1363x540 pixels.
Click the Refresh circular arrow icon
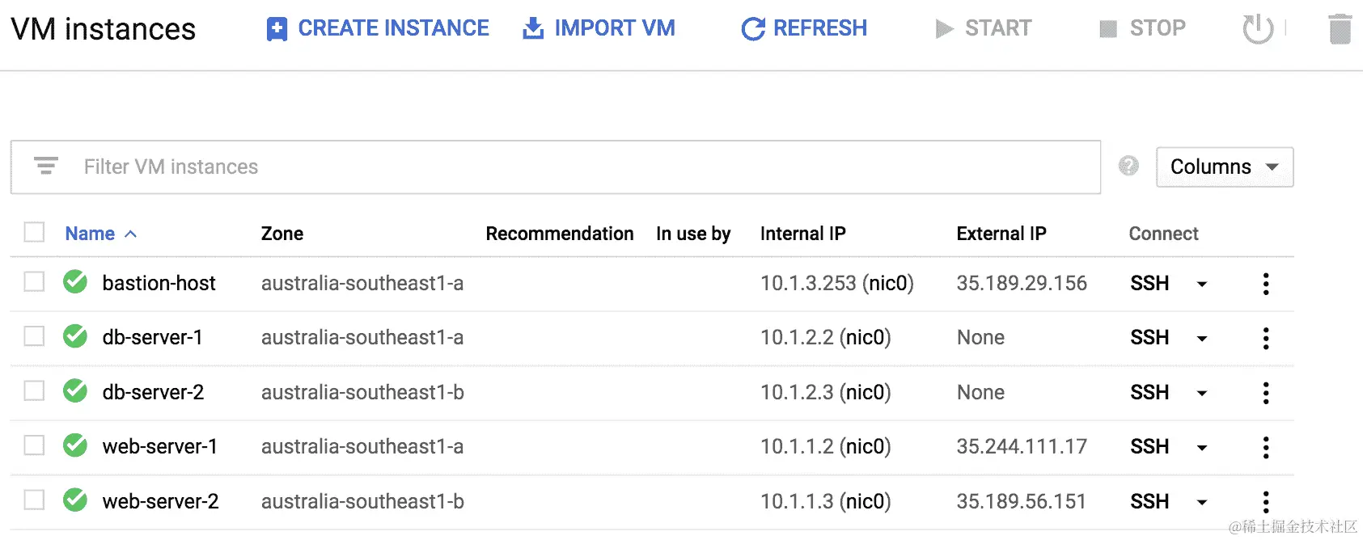[753, 29]
